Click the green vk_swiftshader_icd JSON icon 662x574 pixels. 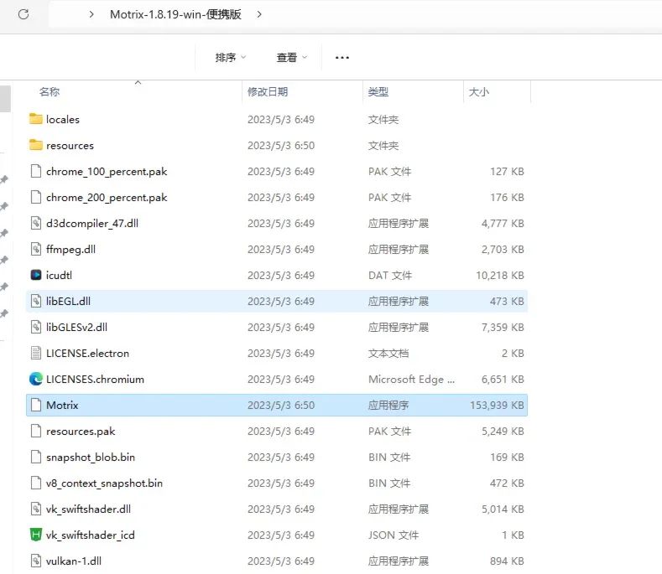click(36, 535)
